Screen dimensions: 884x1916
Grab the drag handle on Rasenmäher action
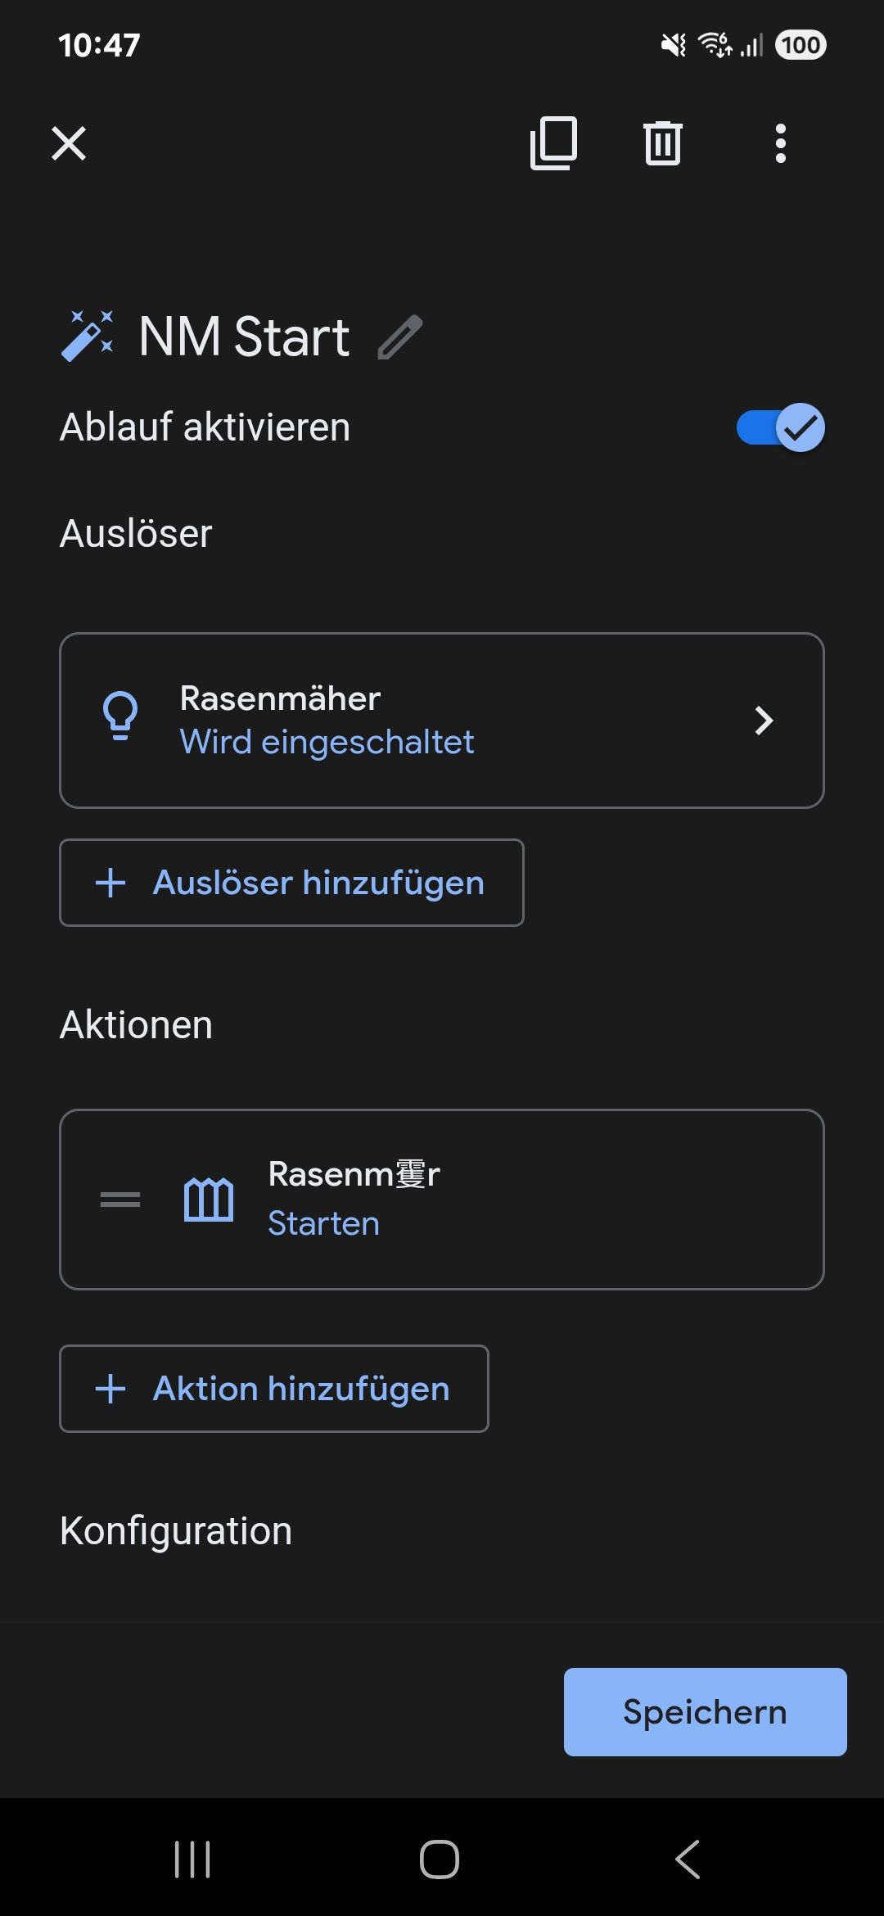(120, 1200)
